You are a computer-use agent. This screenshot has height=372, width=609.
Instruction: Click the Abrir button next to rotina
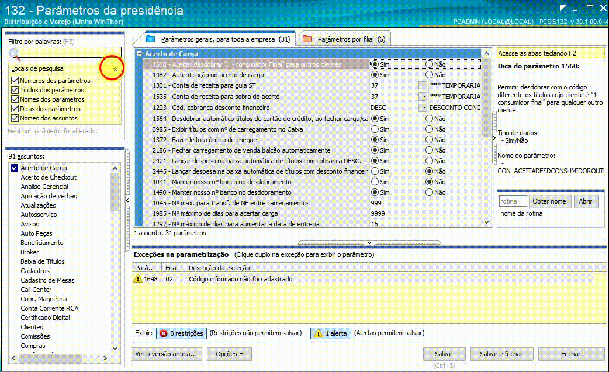point(586,201)
